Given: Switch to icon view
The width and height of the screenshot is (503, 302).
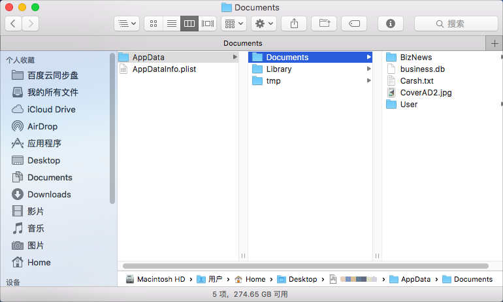Looking at the screenshot, I should tap(154, 24).
